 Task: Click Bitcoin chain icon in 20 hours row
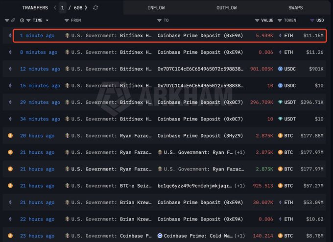[10, 136]
